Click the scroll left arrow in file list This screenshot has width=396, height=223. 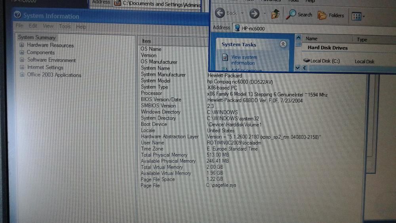coord(305,68)
